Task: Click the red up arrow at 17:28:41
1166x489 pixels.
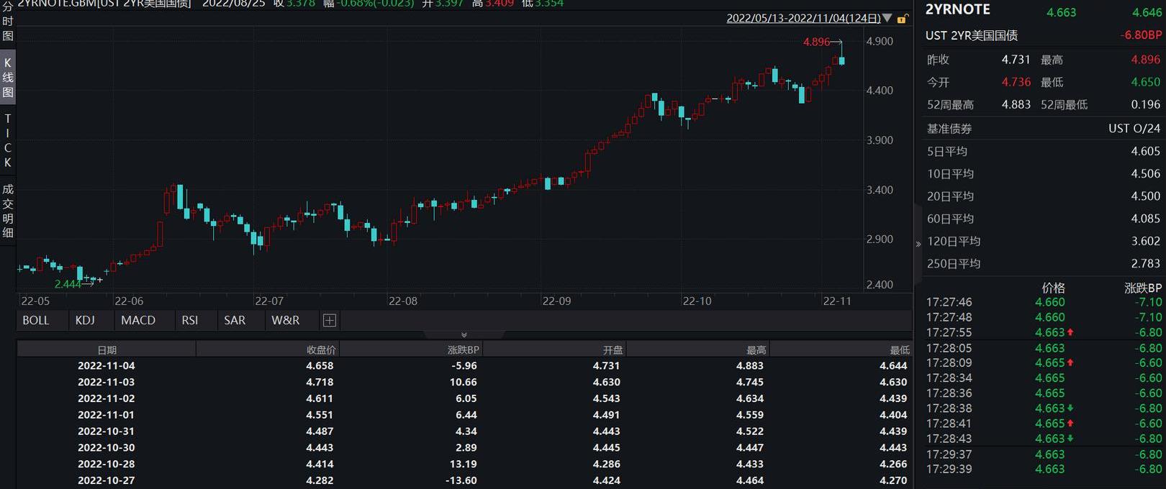Action: coord(1071,424)
